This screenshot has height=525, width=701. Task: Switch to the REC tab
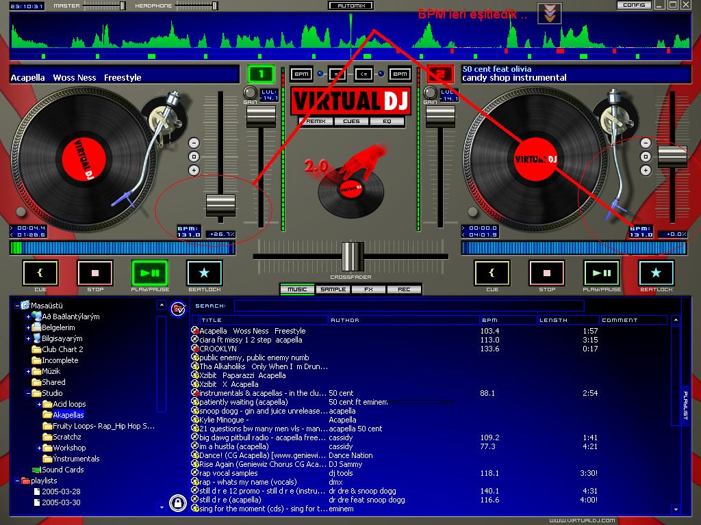404,290
